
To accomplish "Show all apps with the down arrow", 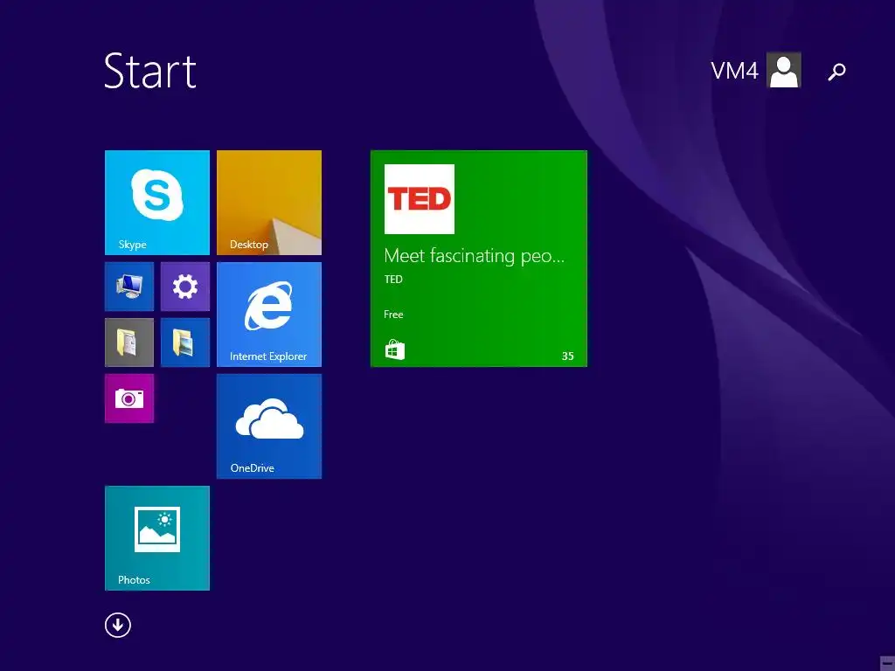I will click(118, 626).
